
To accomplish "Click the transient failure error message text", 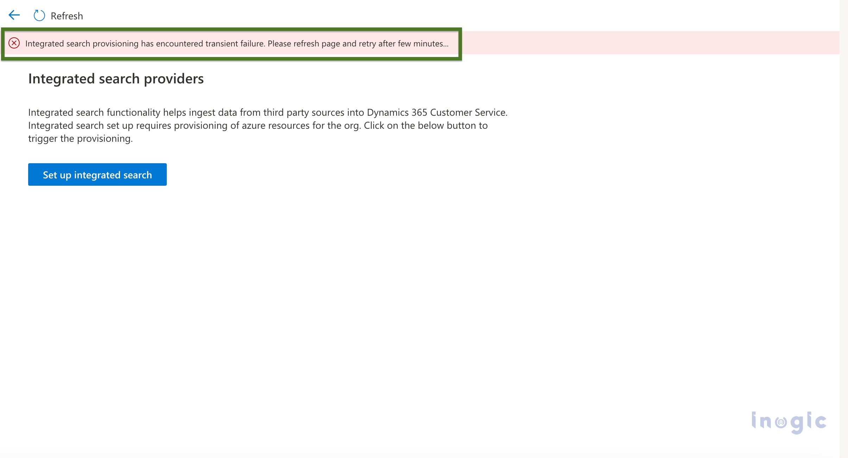I will click(x=237, y=44).
